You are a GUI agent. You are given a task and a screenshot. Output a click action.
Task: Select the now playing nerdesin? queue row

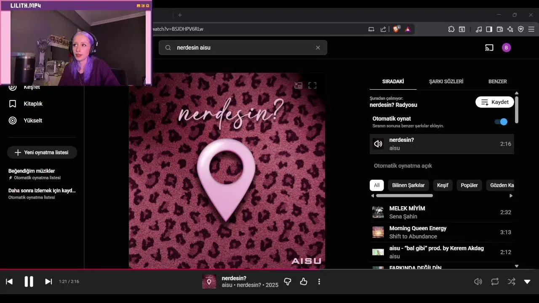coord(442,144)
